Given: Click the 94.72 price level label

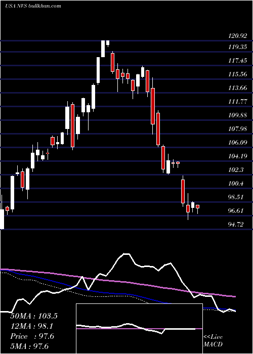Looking at the screenshot, I should [x=236, y=225].
